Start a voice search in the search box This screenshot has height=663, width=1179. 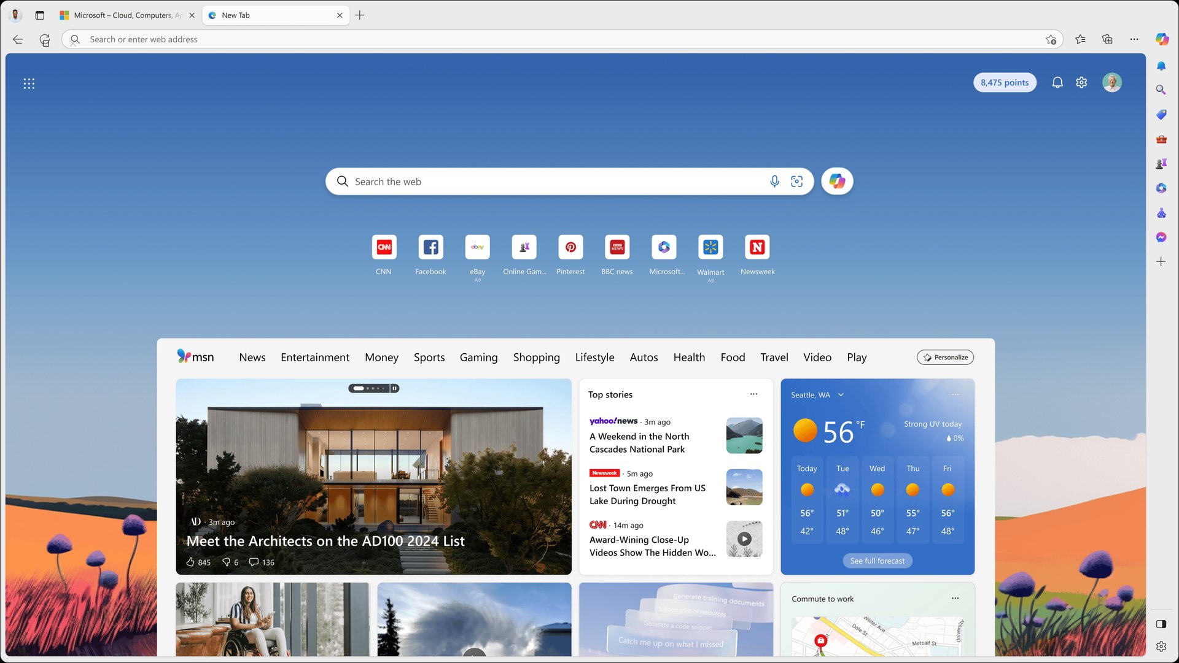774,181
